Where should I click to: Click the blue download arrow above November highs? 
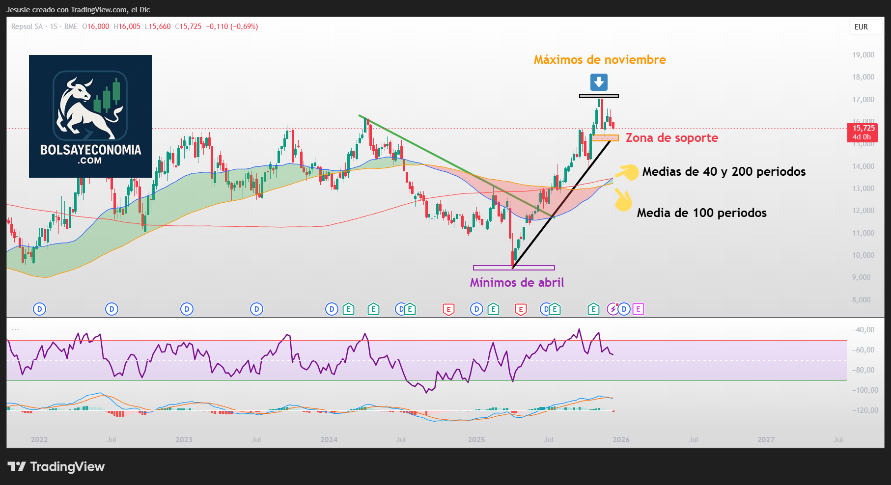(x=599, y=81)
